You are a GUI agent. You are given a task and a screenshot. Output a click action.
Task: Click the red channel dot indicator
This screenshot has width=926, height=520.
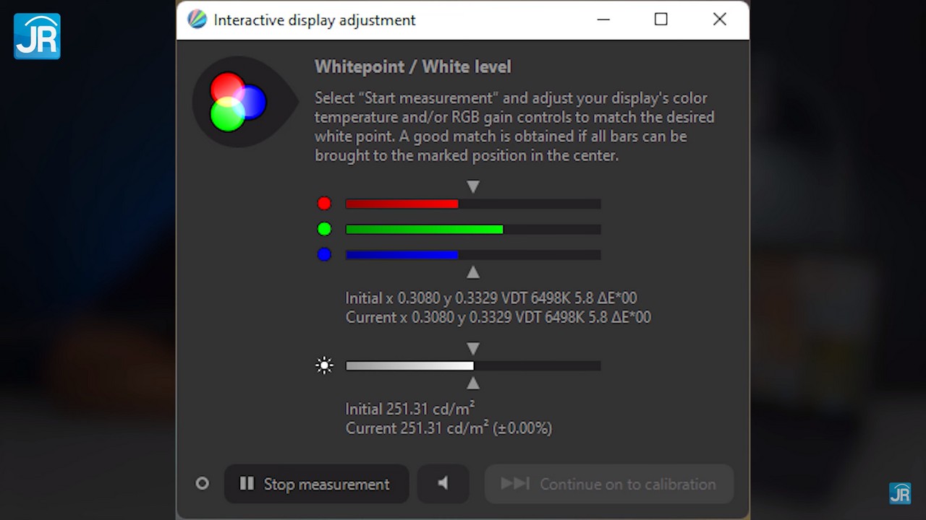click(324, 204)
